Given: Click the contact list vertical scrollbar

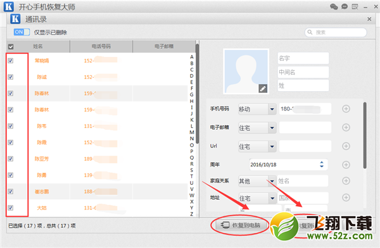Looking at the screenshot, I should (x=197, y=93).
